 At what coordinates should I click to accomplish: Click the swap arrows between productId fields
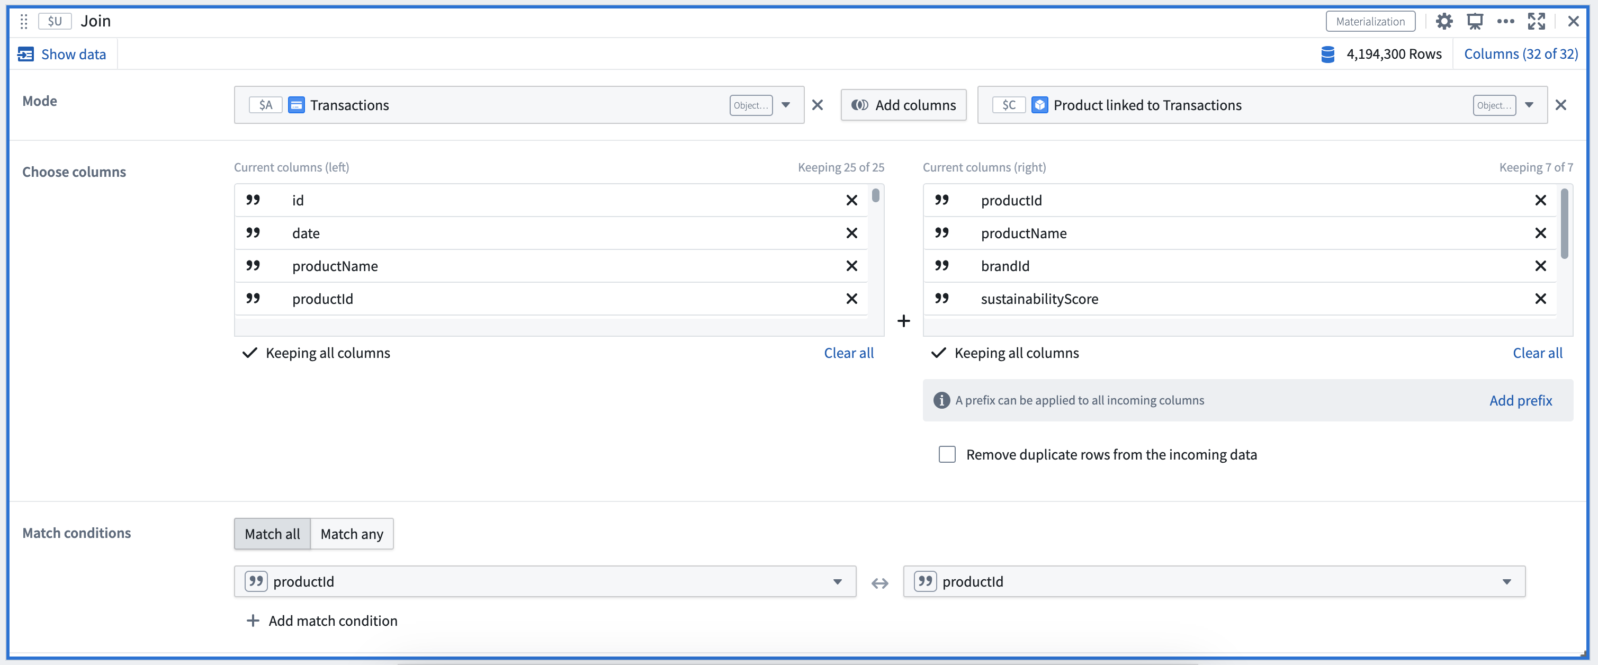pyautogui.click(x=879, y=582)
